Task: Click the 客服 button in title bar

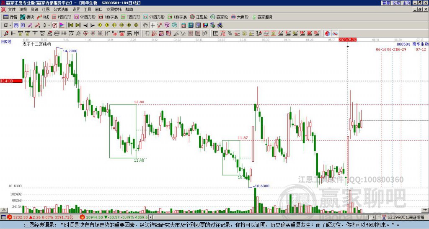Action: 386,3
